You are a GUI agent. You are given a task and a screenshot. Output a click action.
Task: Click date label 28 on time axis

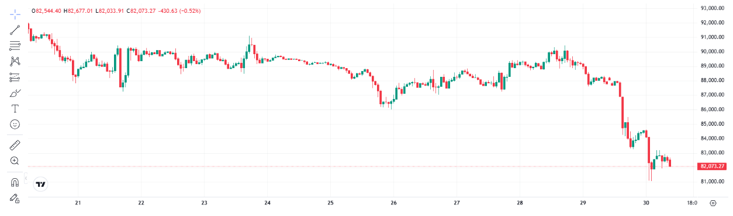tap(520, 203)
